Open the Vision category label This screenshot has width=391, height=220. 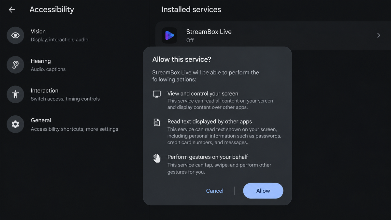tap(38, 31)
